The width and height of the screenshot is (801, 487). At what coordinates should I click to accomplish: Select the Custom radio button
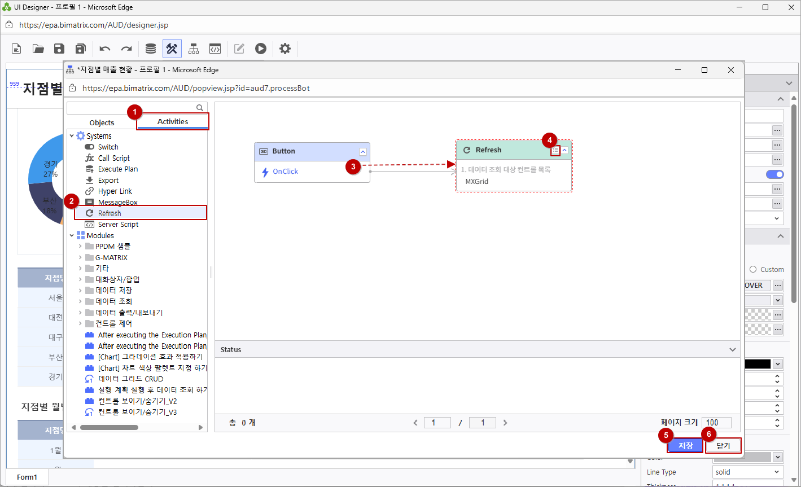click(753, 269)
